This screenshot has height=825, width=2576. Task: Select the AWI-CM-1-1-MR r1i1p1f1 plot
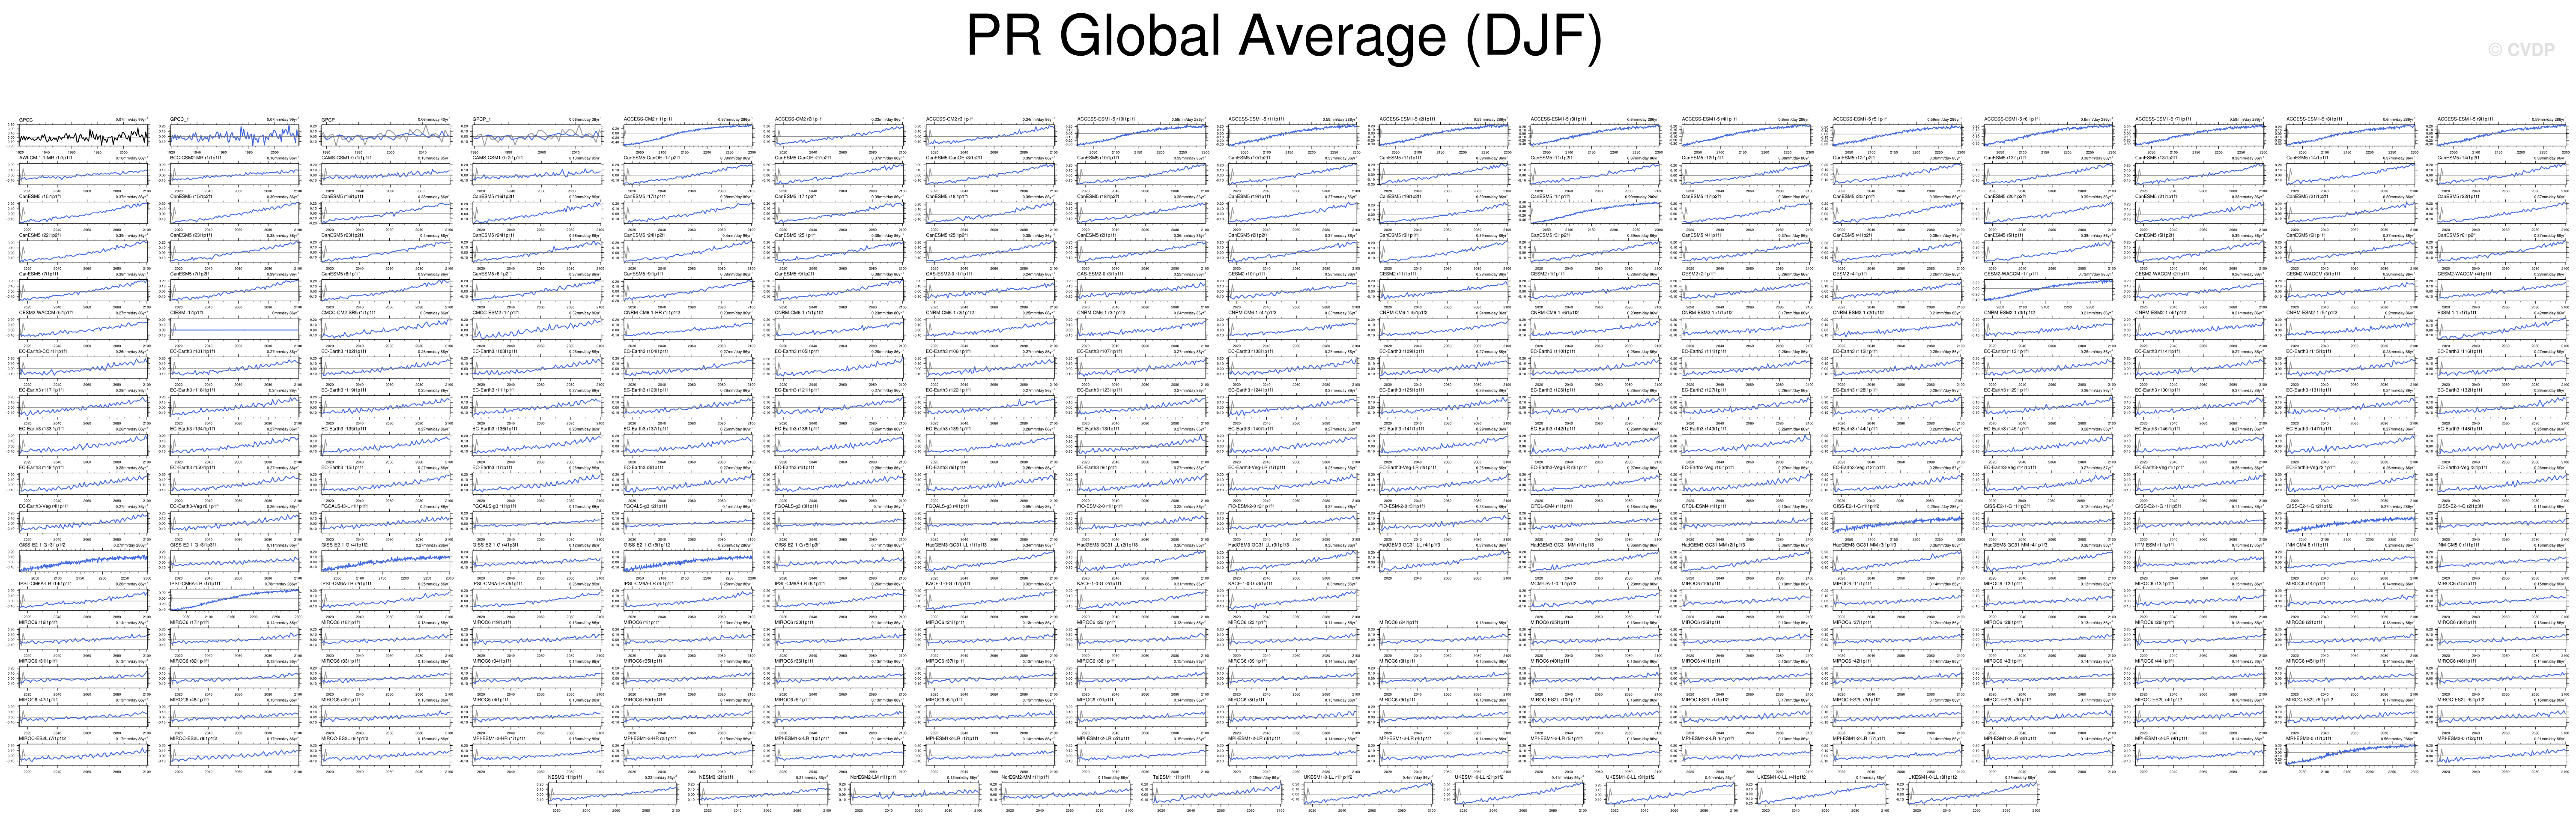(x=83, y=173)
